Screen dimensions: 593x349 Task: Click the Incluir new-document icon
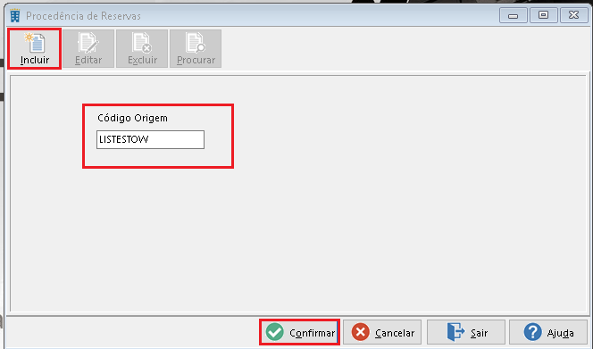[35, 42]
